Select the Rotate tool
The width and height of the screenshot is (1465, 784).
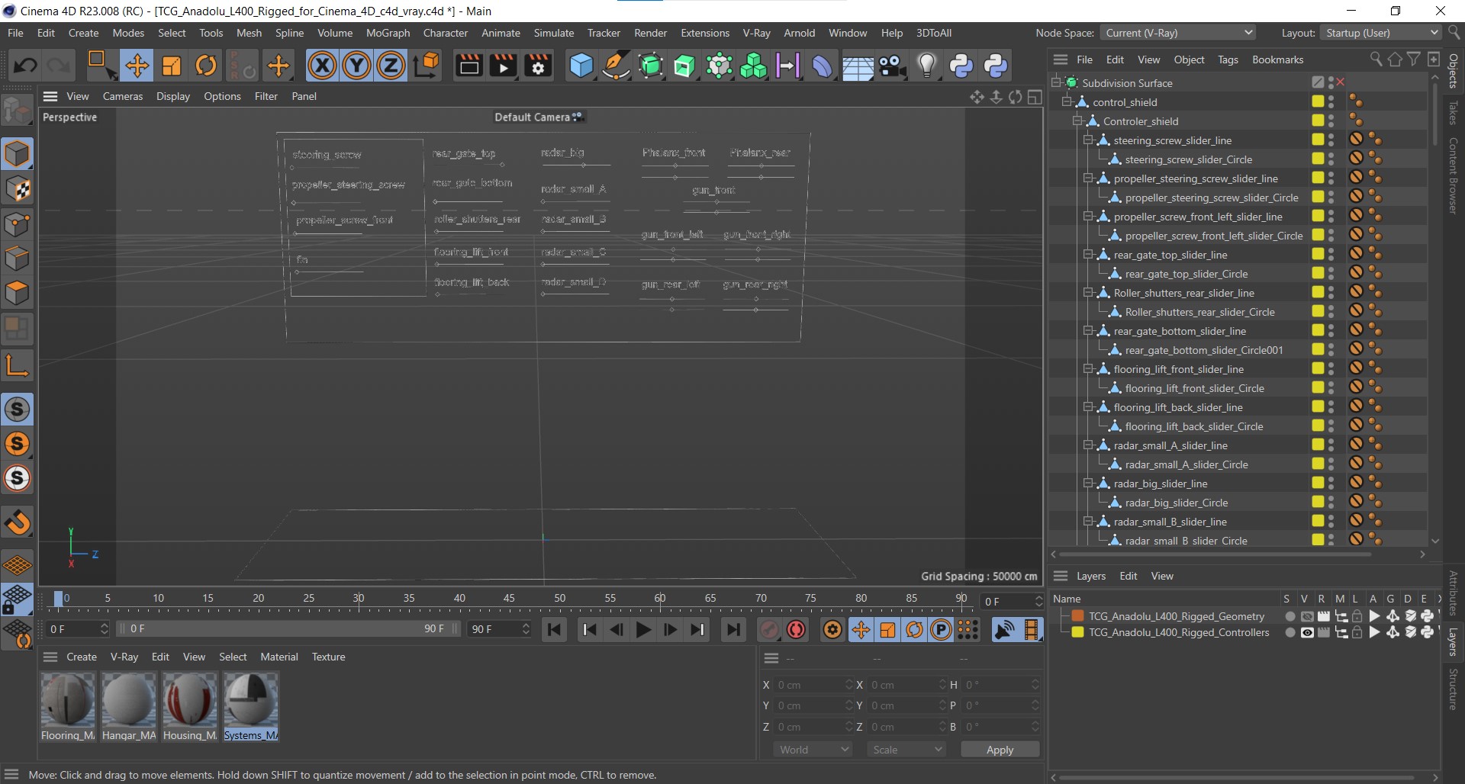tap(206, 66)
